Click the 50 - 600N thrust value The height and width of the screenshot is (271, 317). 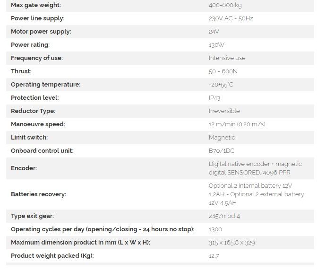223,71
